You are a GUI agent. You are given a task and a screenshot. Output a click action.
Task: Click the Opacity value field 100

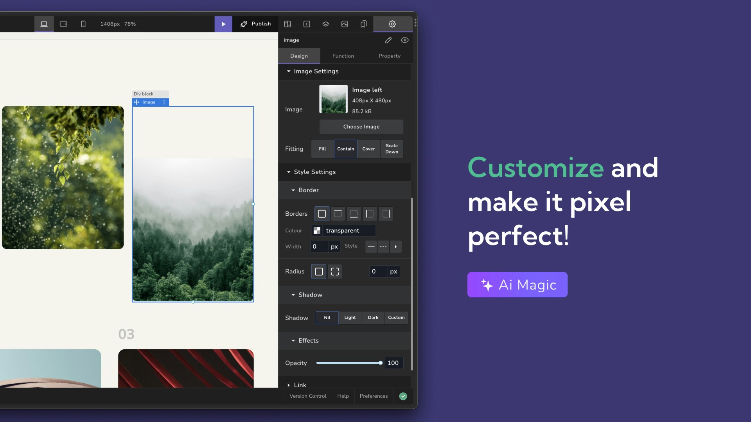click(394, 363)
